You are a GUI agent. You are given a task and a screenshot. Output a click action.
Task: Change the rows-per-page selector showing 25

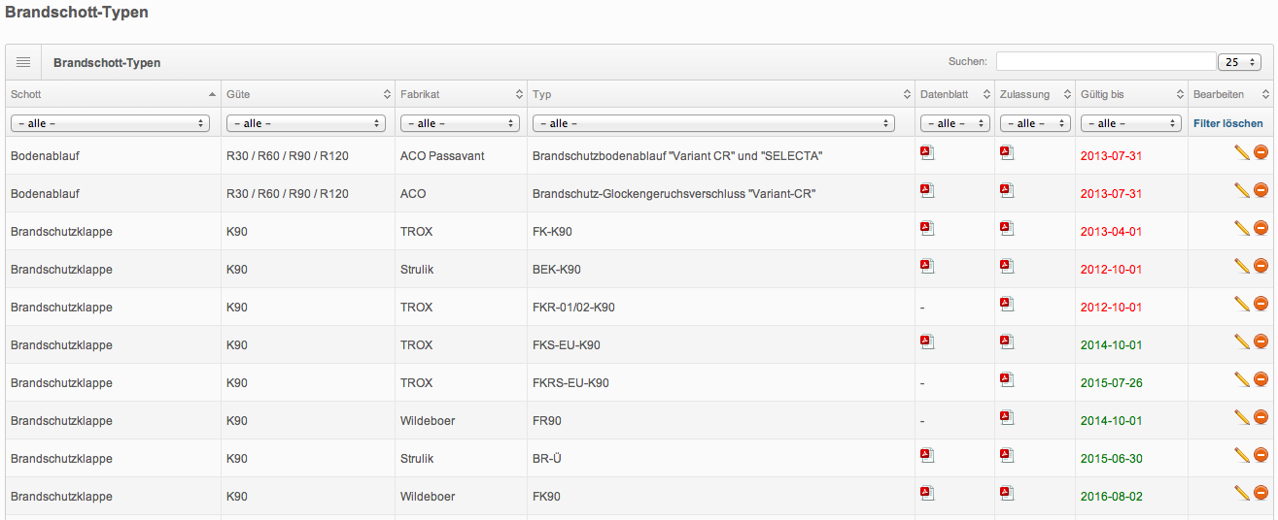click(1239, 62)
